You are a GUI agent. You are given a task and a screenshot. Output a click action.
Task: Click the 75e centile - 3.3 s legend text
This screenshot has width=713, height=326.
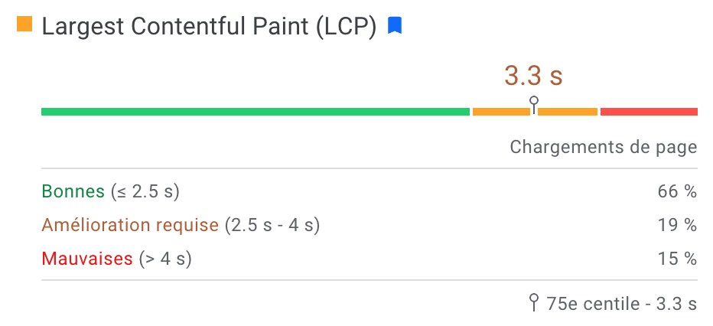point(622,303)
